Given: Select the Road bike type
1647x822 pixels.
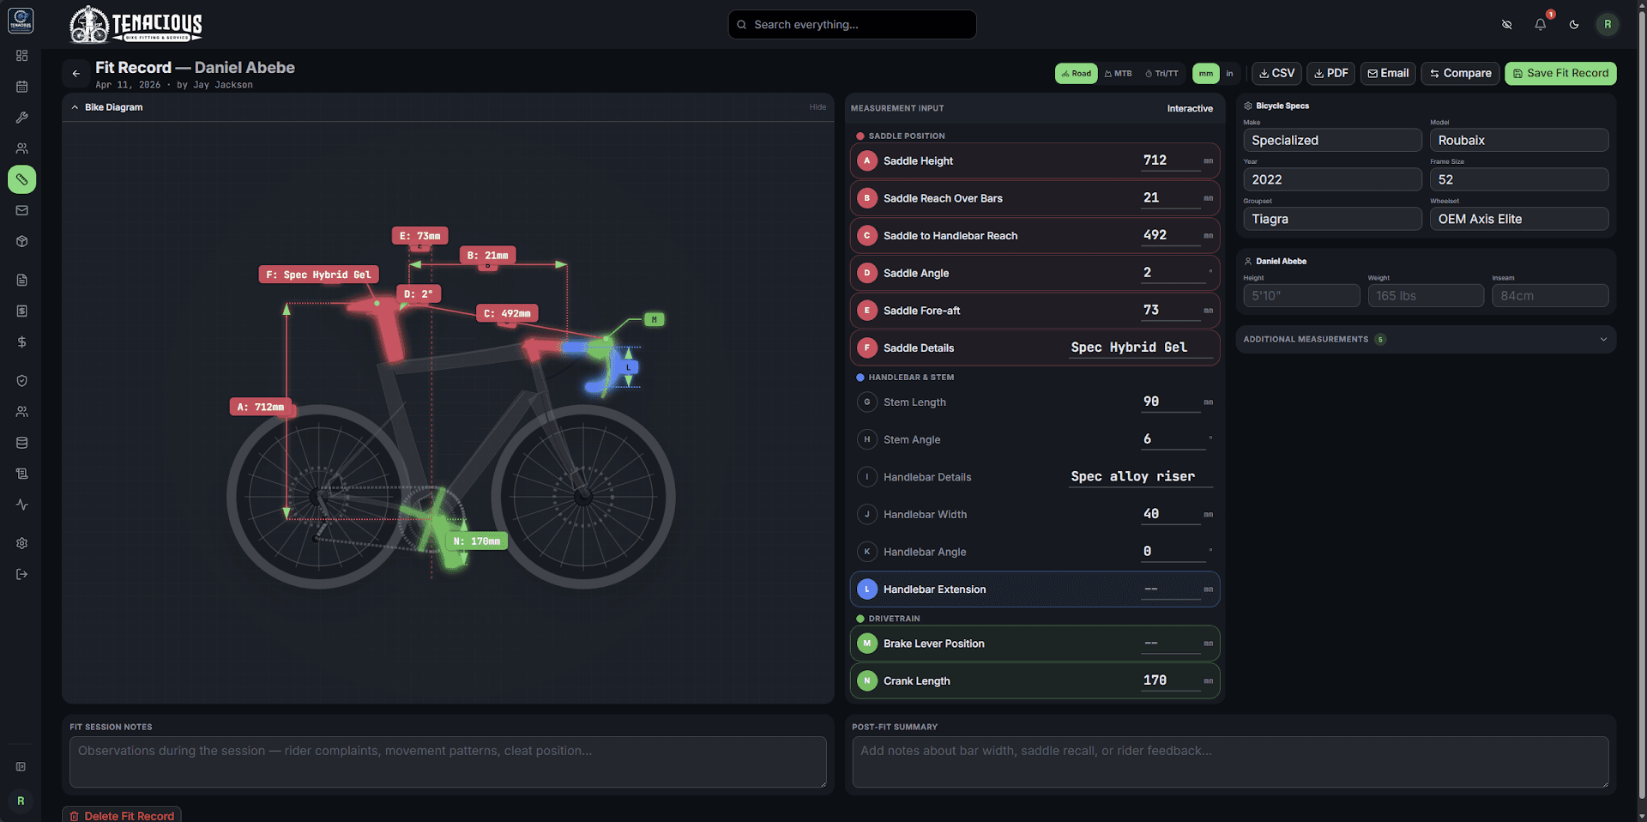Looking at the screenshot, I should tap(1077, 74).
